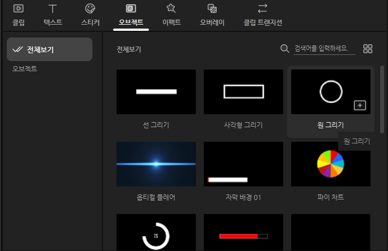Toggle the grid view layout icon
Image resolution: width=388 pixels, height=251 pixels.
[x=368, y=49]
